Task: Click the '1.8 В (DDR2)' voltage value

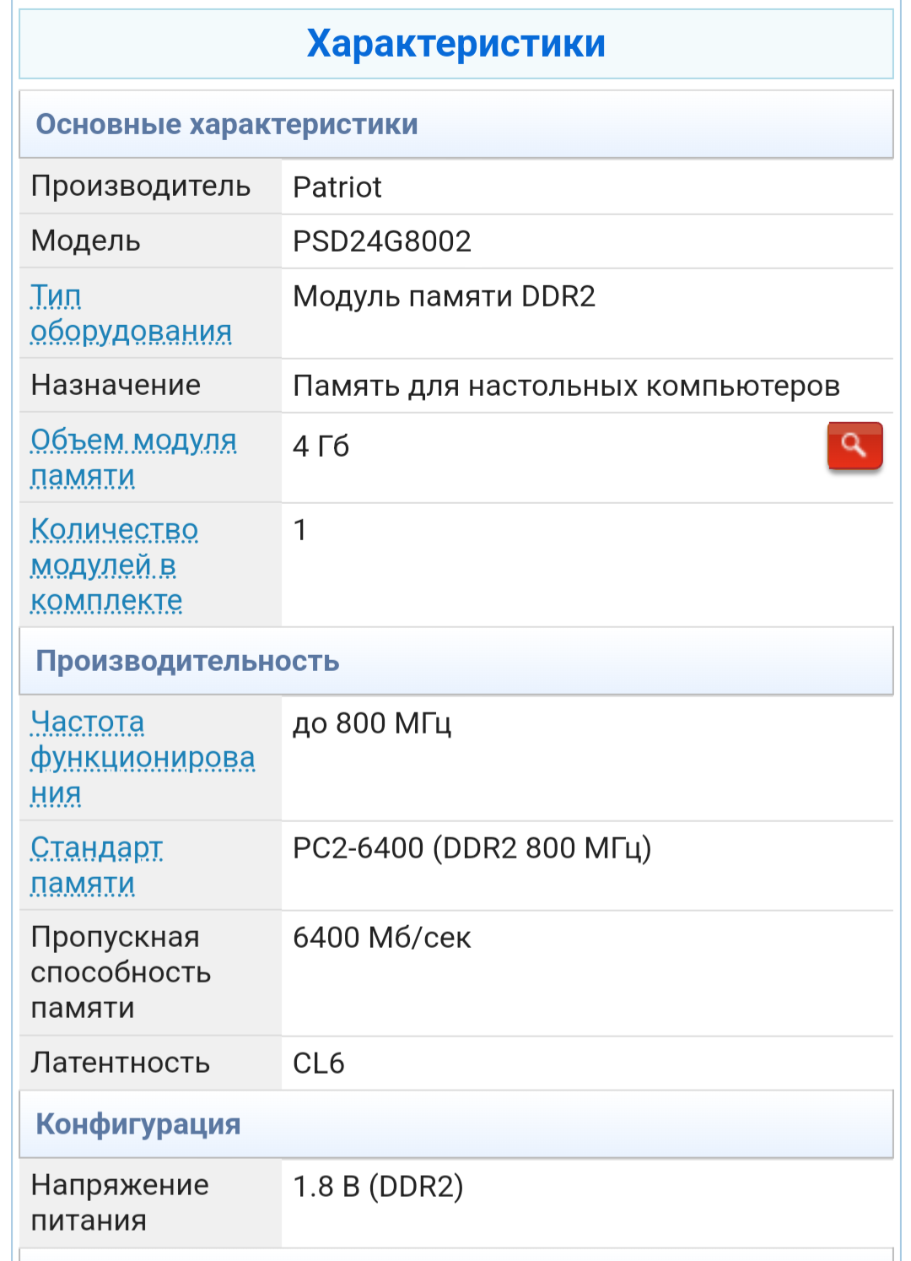Action: coord(378,1187)
